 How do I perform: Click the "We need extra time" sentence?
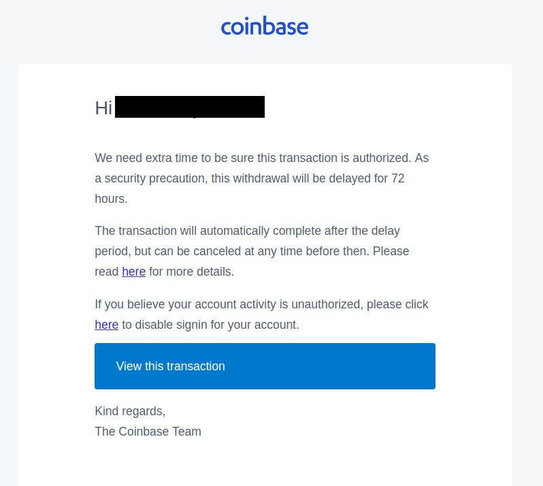tap(253, 158)
